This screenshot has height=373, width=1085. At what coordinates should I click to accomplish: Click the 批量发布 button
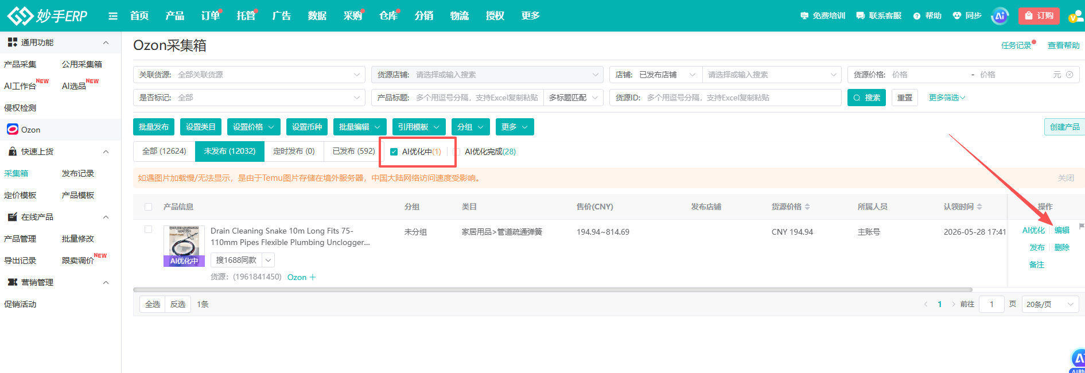point(154,127)
